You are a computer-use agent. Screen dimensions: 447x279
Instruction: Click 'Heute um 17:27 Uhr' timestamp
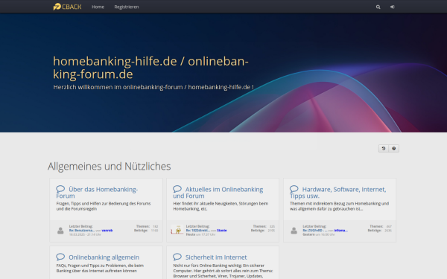(x=200, y=234)
